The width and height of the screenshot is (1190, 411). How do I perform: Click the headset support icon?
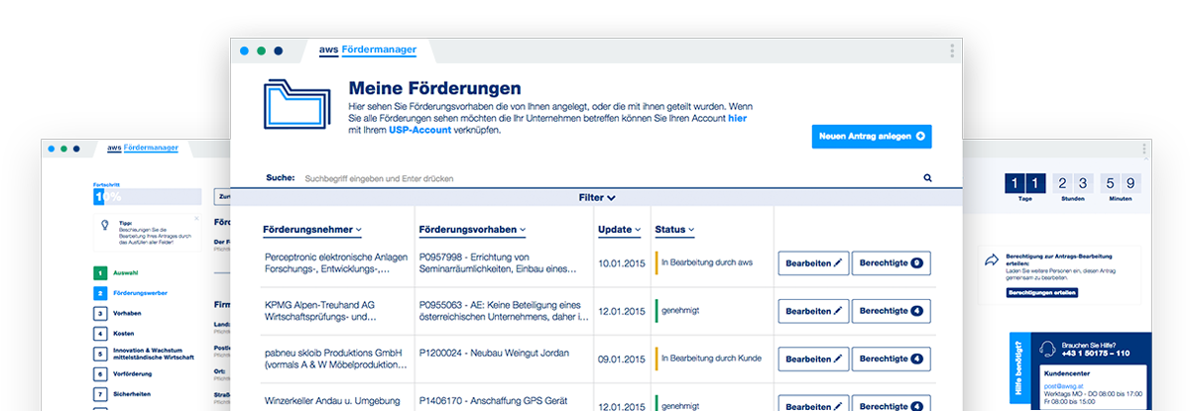1045,348
